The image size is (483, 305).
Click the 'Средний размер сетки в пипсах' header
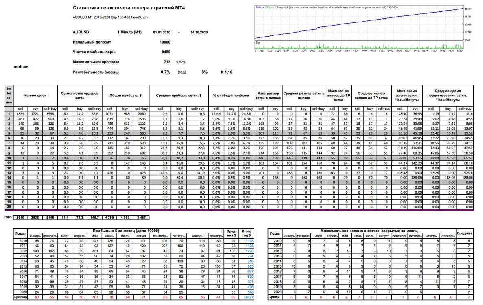tap(304, 96)
